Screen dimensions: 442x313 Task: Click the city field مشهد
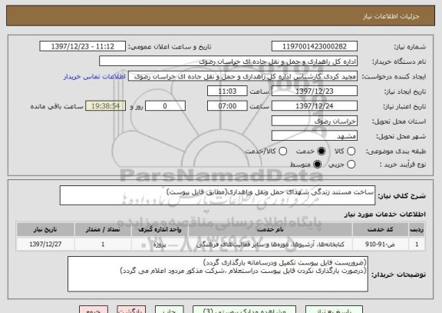[x=315, y=136]
